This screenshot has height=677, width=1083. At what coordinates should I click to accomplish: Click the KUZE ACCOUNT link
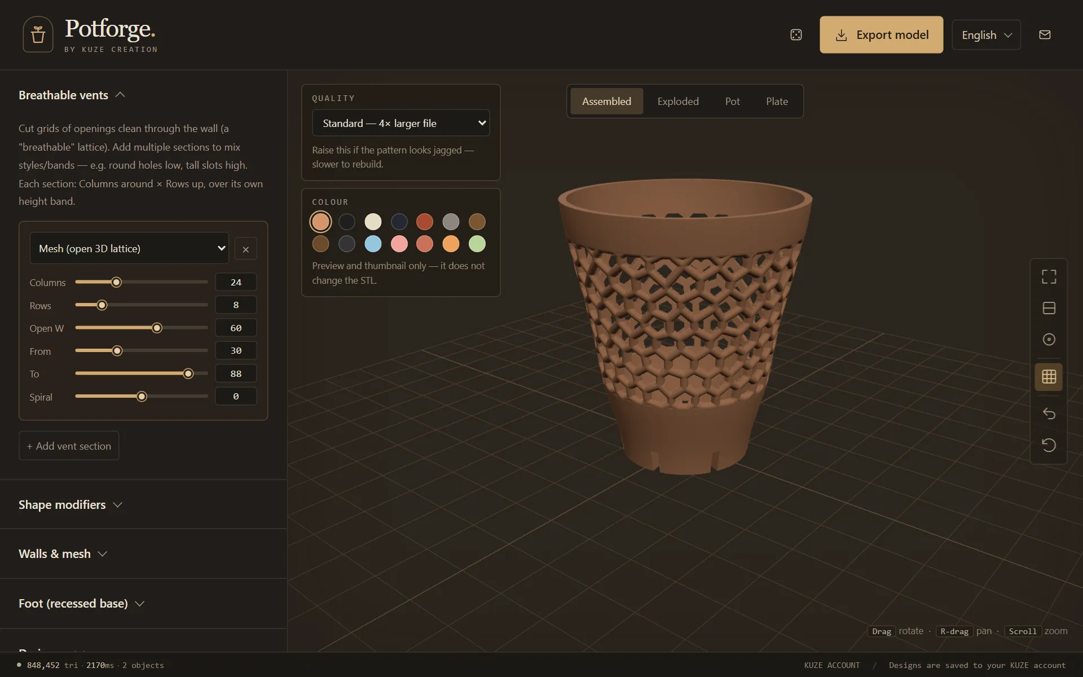tap(832, 665)
